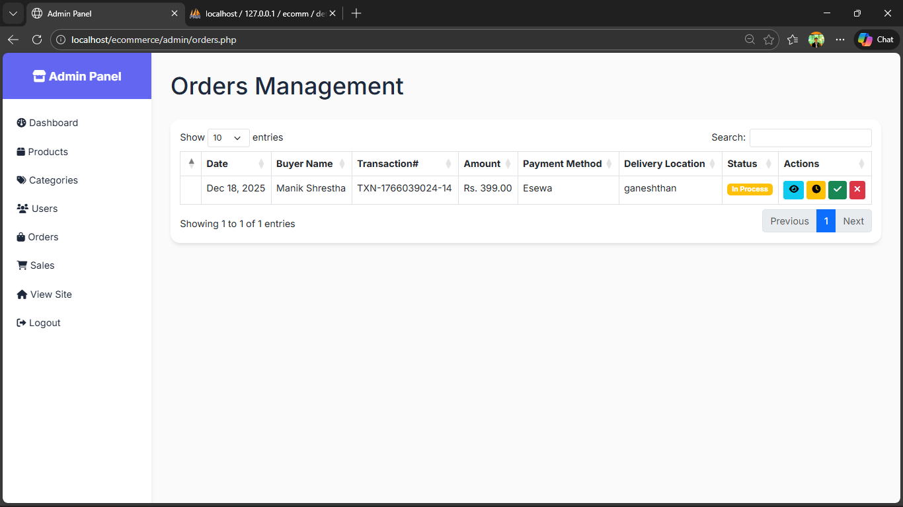Go to the next page of orders

[x=853, y=220]
